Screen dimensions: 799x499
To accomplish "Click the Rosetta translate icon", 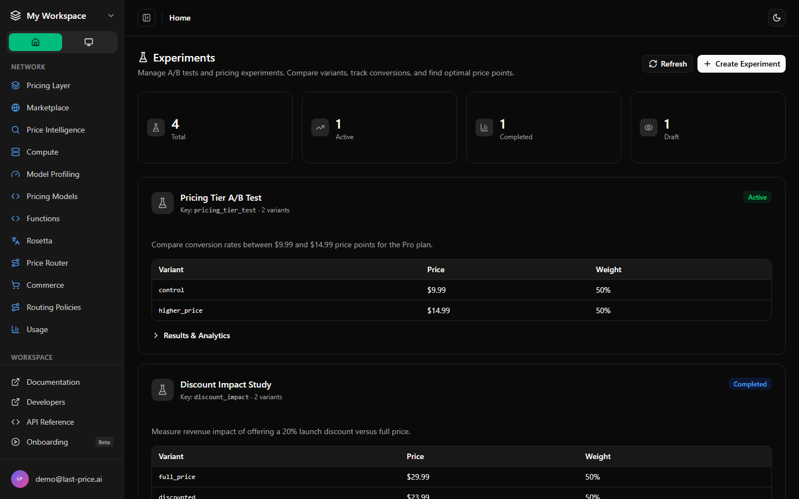I will [16, 241].
